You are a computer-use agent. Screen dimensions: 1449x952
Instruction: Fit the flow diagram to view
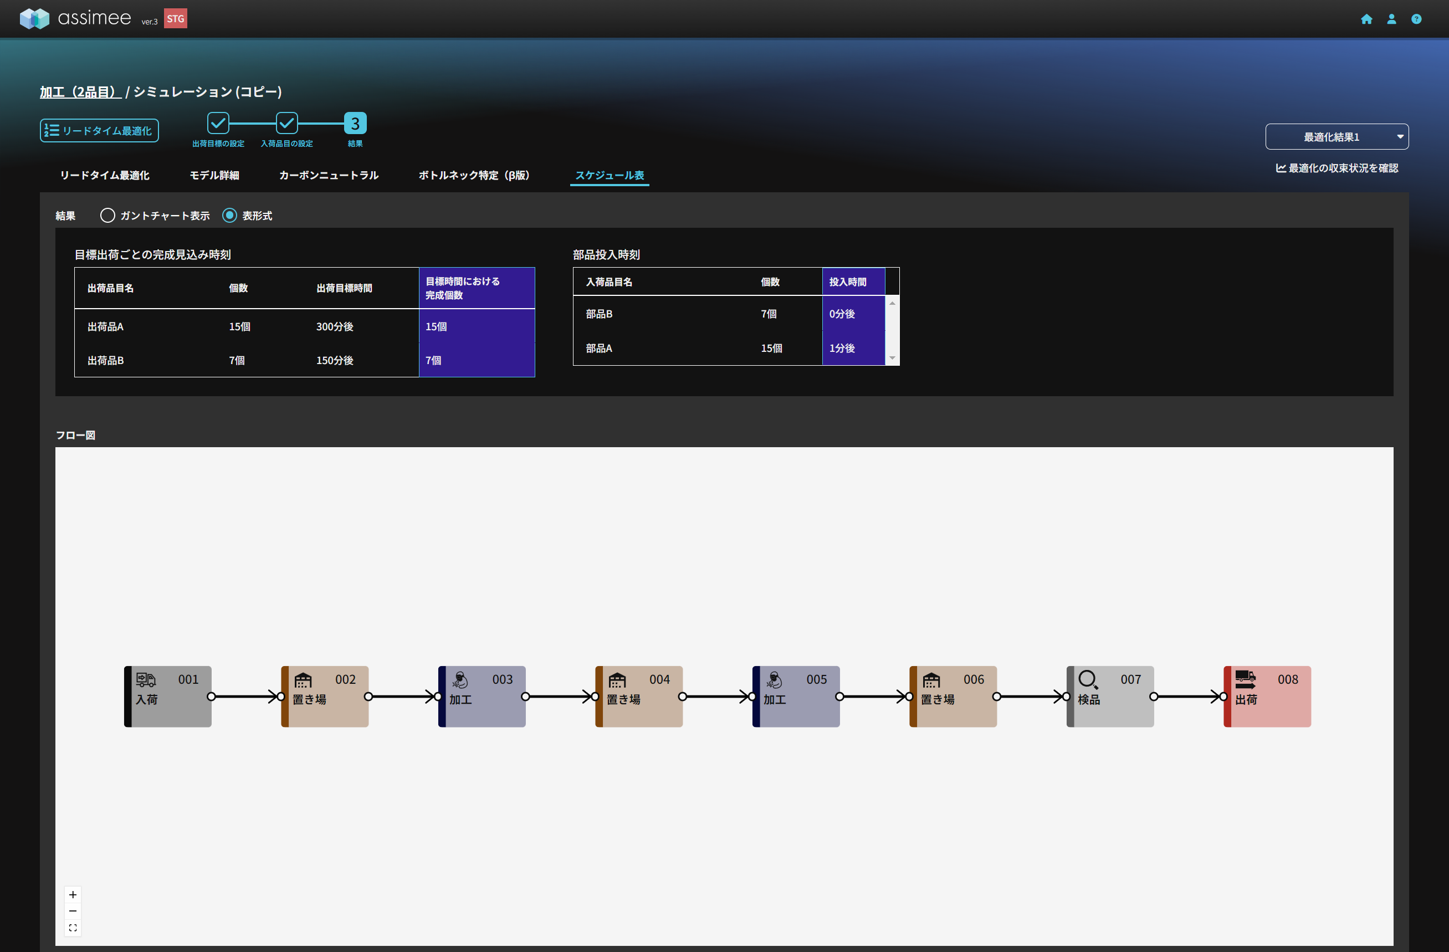coord(73,928)
